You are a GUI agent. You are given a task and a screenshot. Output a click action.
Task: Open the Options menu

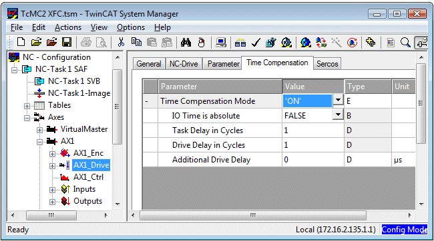point(131,27)
